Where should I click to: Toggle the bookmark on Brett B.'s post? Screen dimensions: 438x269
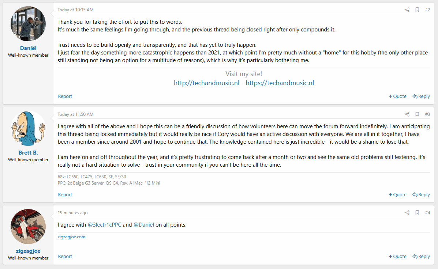point(417,114)
